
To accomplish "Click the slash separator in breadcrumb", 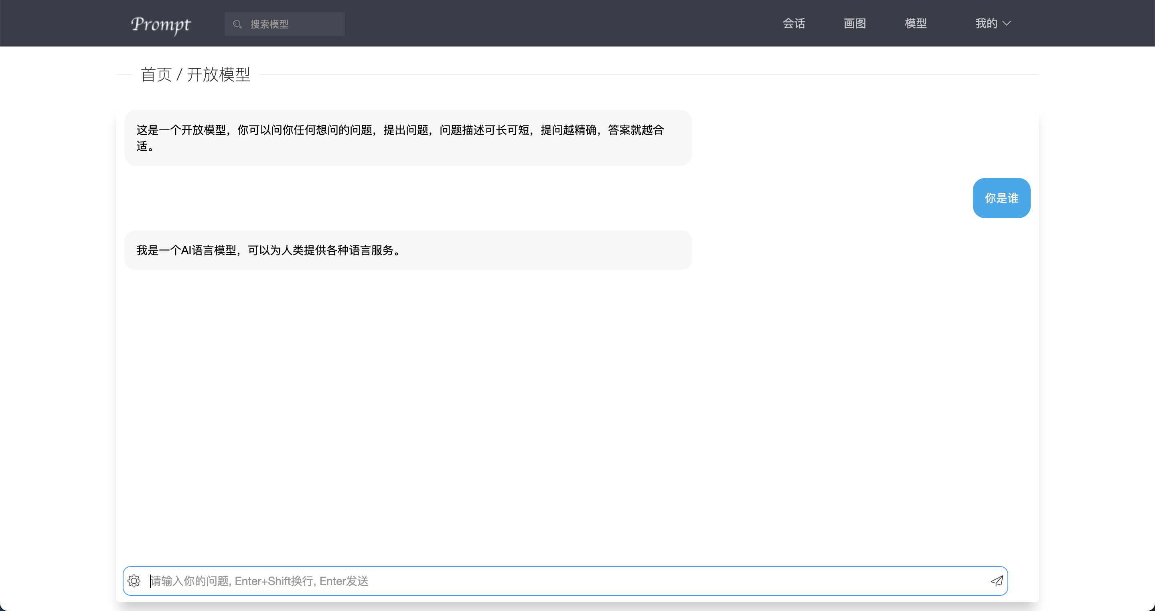I will 179,75.
